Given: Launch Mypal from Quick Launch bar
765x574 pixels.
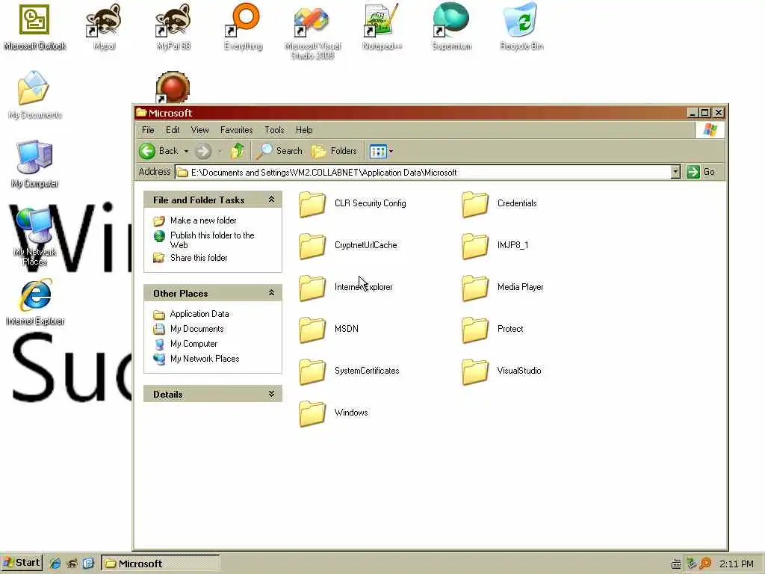Looking at the screenshot, I should click(x=72, y=564).
